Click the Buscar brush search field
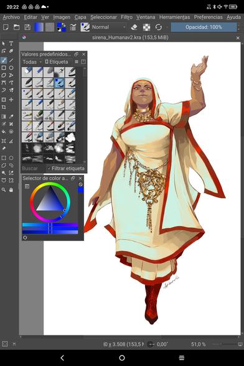Image resolution: width=244 pixels, height=366 pixels. [x=34, y=168]
